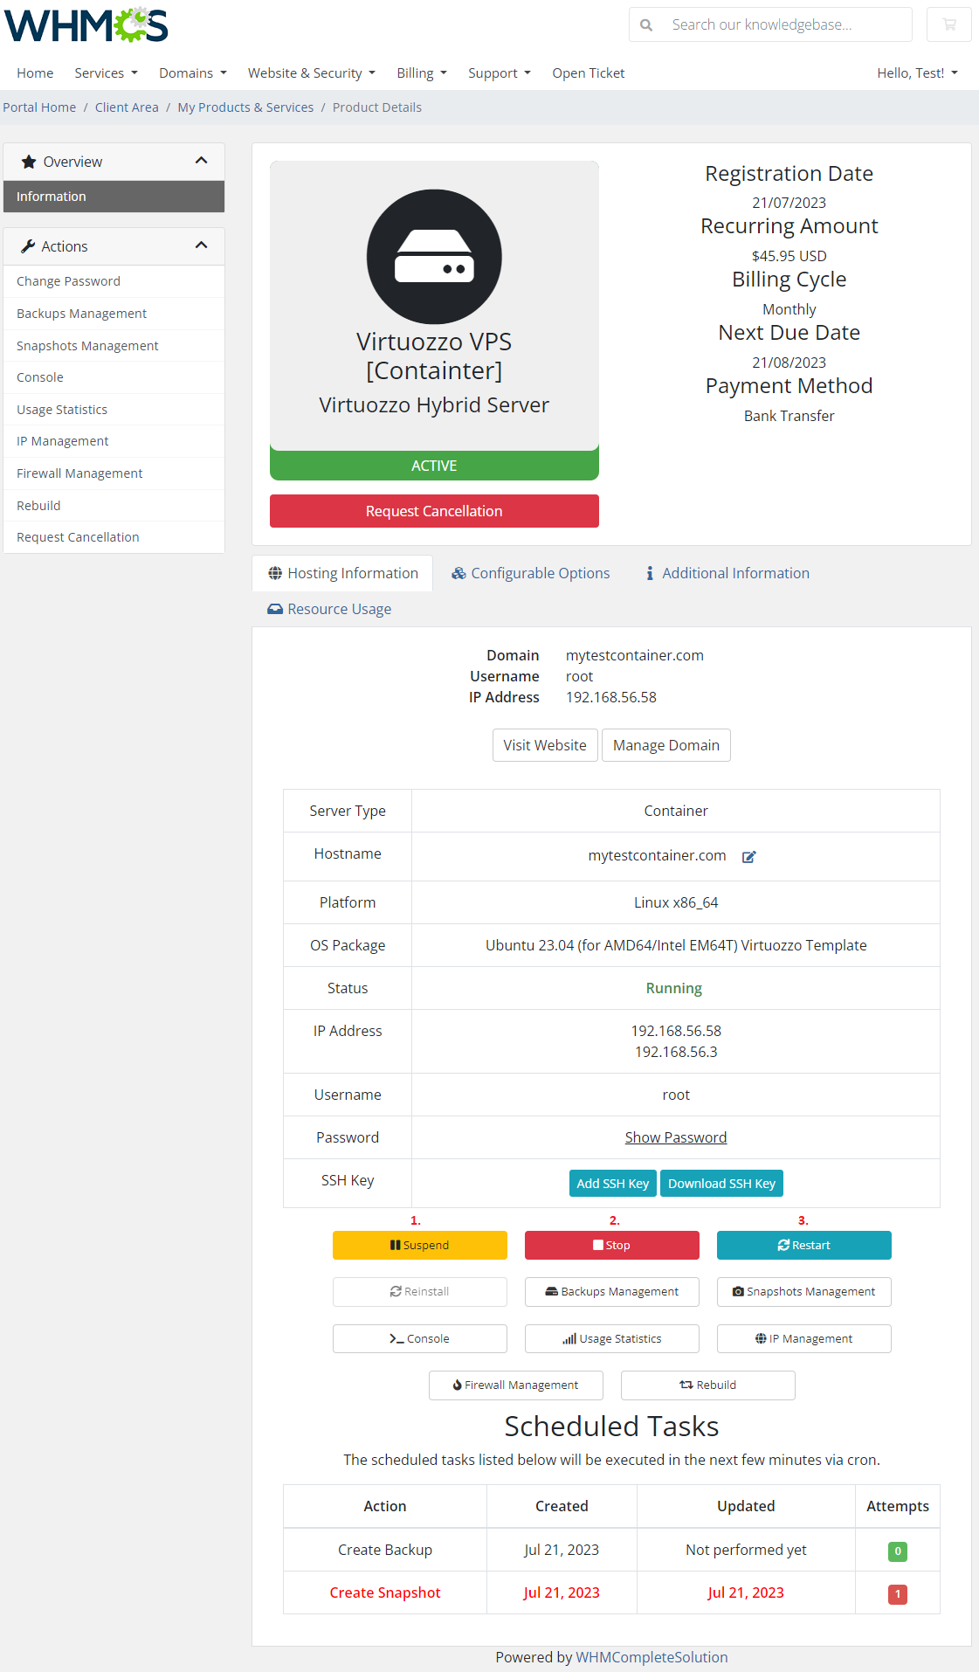Stop the container
The height and width of the screenshot is (1672, 979).
point(612,1245)
